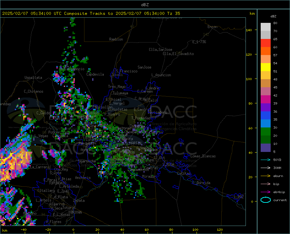Click the 'TUPUNGATO' place label
Screen dimensions: 290x234
click(58, 183)
